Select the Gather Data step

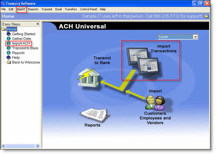click(x=21, y=38)
